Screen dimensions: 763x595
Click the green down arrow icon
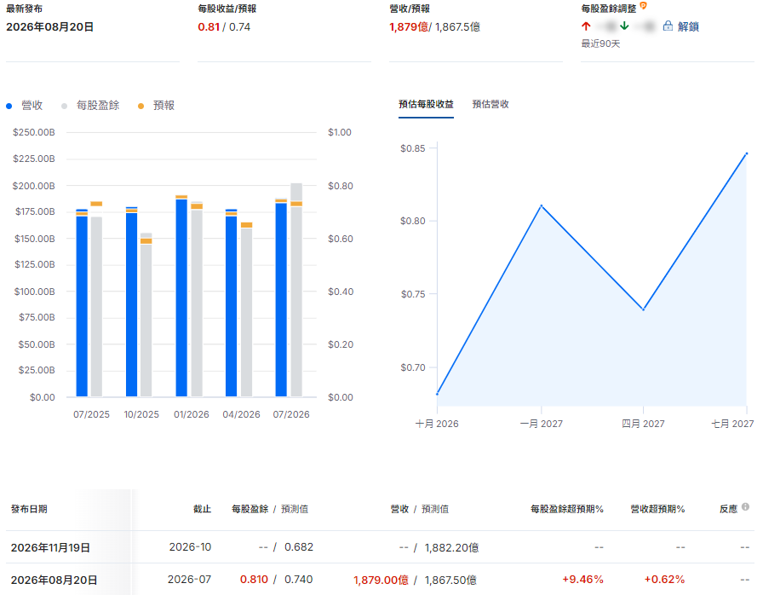pos(624,26)
